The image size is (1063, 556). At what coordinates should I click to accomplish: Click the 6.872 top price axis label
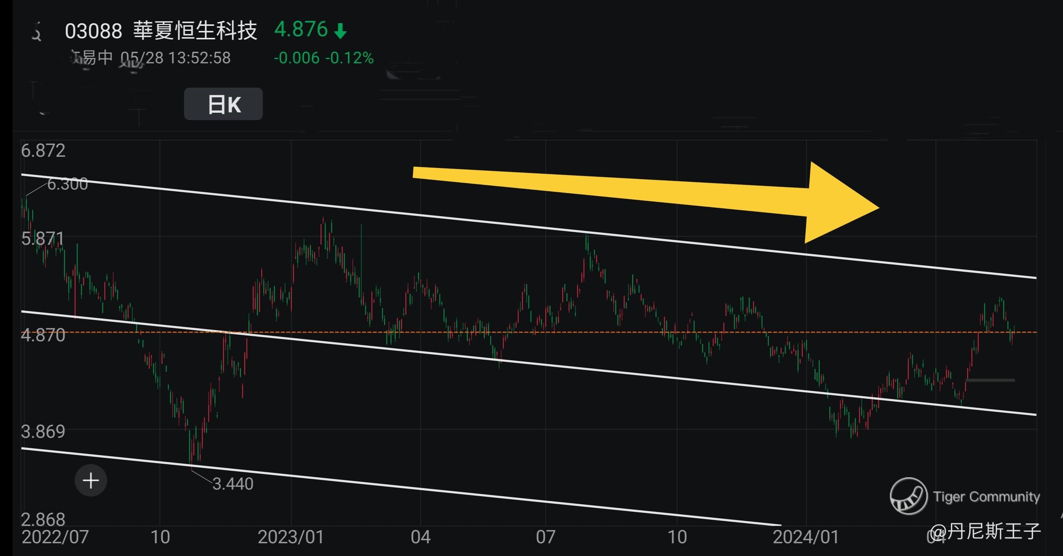(x=43, y=151)
